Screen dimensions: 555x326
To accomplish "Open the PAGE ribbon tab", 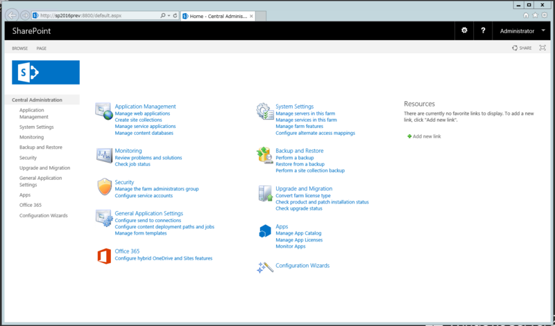I will pyautogui.click(x=42, y=48).
